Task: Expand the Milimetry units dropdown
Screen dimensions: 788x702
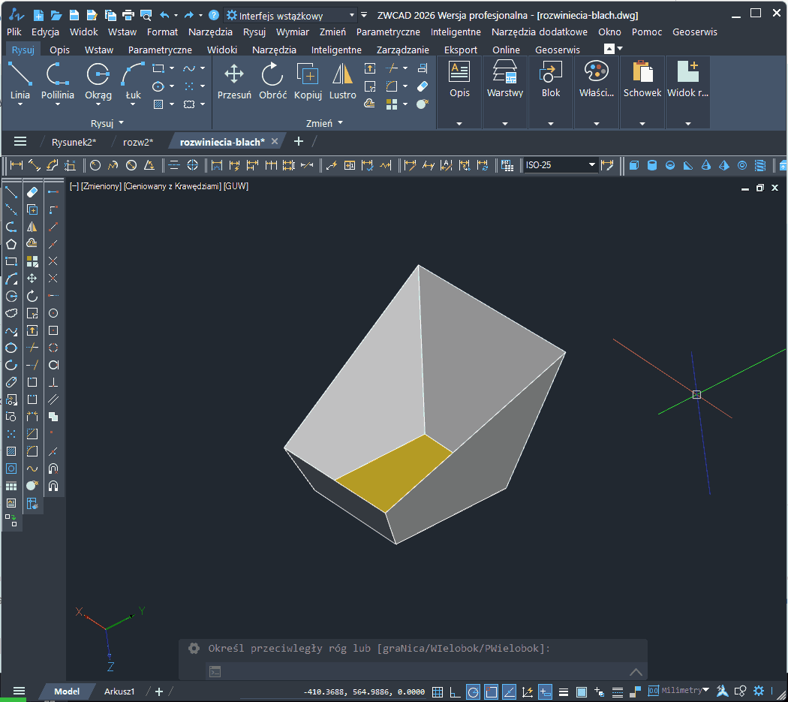Action: pos(706,690)
